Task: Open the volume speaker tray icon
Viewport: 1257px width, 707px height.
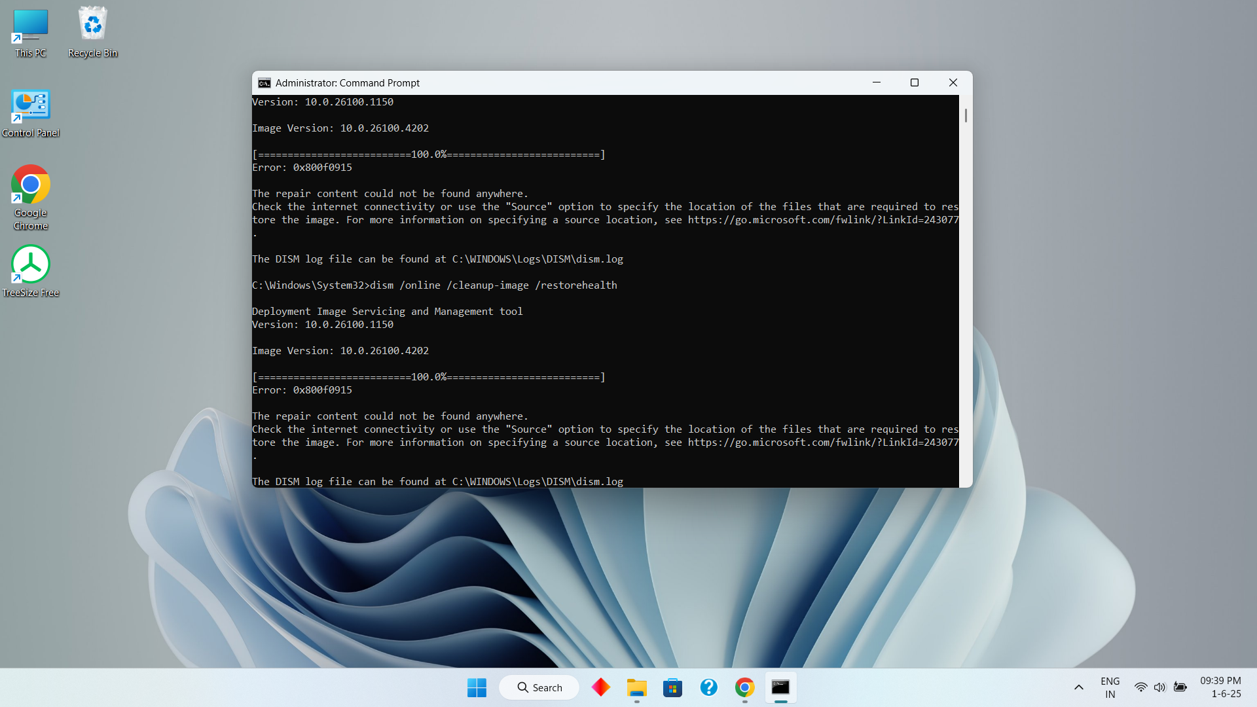Action: (x=1159, y=687)
